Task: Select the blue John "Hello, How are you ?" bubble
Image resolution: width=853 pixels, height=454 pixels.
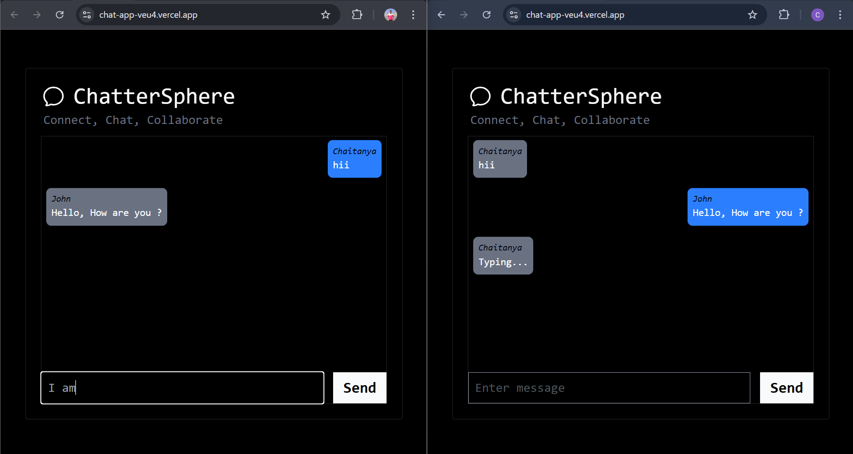Action: click(748, 207)
